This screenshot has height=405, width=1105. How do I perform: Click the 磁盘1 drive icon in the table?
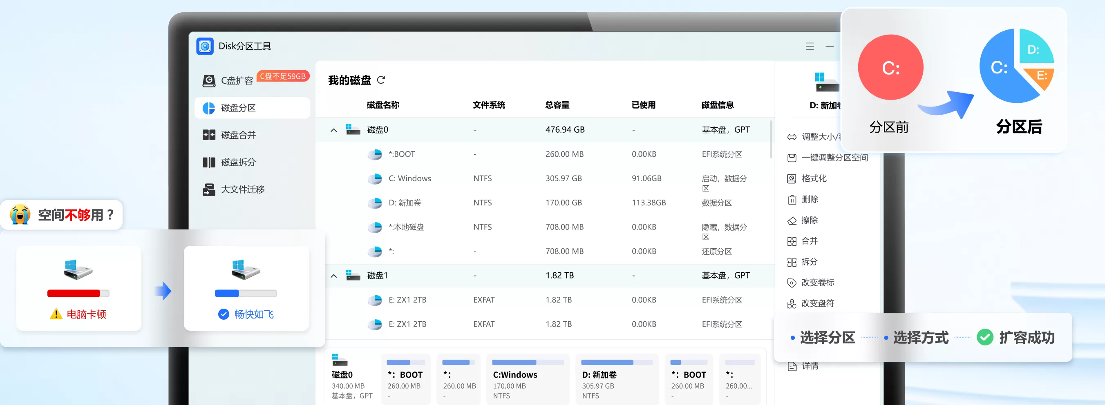point(353,275)
